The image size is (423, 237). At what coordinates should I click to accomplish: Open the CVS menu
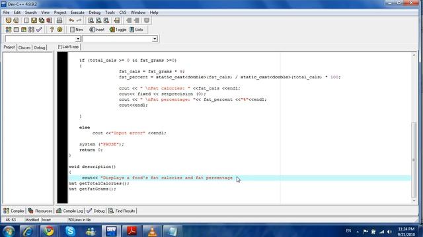[123, 13]
